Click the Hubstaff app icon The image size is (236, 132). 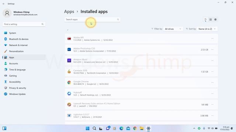(x=69, y=93)
